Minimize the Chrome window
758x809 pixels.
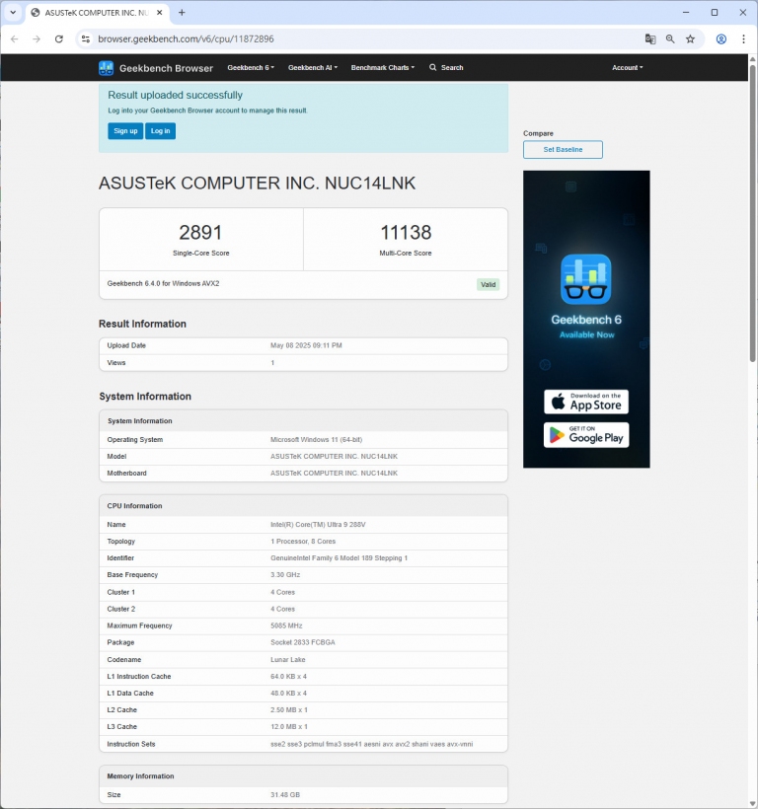[x=686, y=13]
